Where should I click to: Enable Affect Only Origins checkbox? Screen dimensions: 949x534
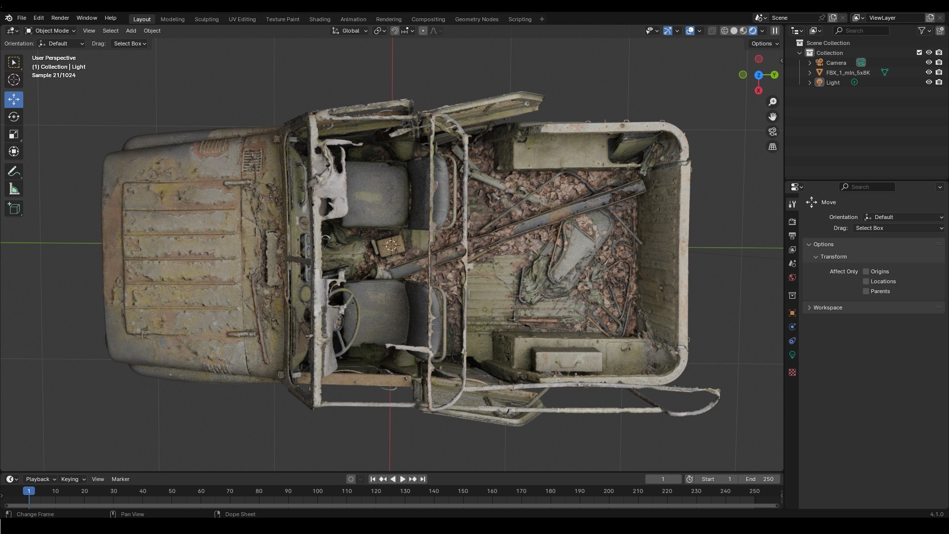[x=866, y=271]
